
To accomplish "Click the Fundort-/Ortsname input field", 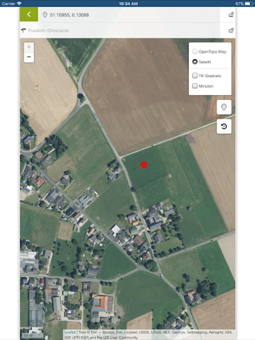I will (124, 31).
